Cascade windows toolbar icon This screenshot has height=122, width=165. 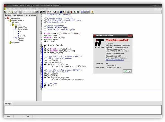click(x=88, y=12)
